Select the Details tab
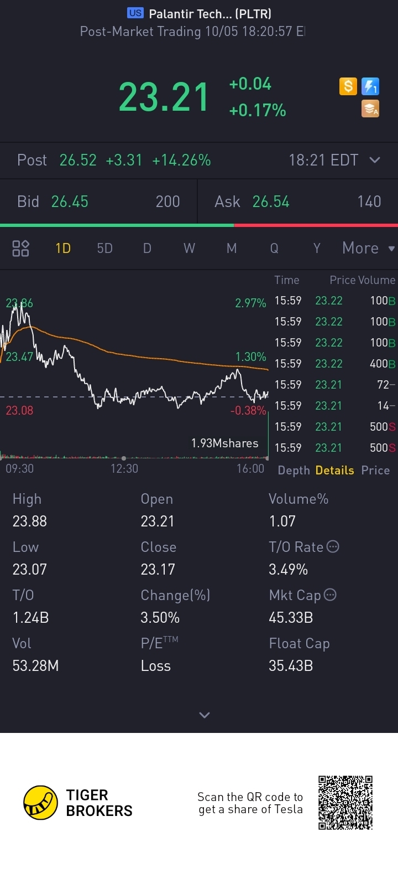Screen dimensions: 398x873 point(334,471)
